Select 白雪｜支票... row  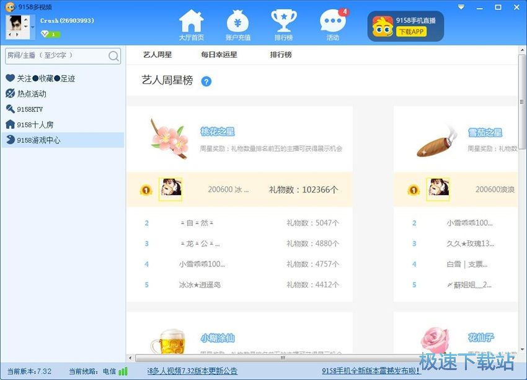(467, 265)
